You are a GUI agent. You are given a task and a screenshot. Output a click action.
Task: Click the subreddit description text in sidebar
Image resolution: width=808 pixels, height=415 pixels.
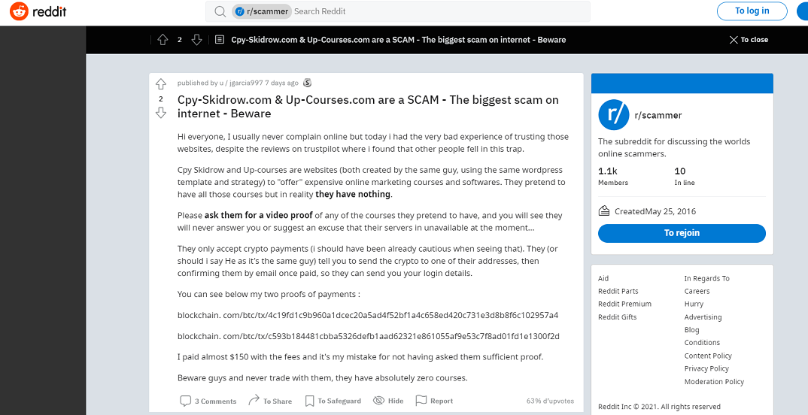click(674, 148)
